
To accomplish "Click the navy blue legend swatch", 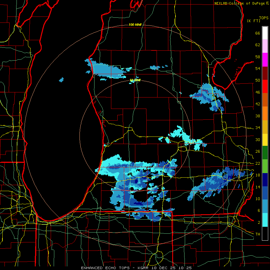I will click(x=265, y=180).
